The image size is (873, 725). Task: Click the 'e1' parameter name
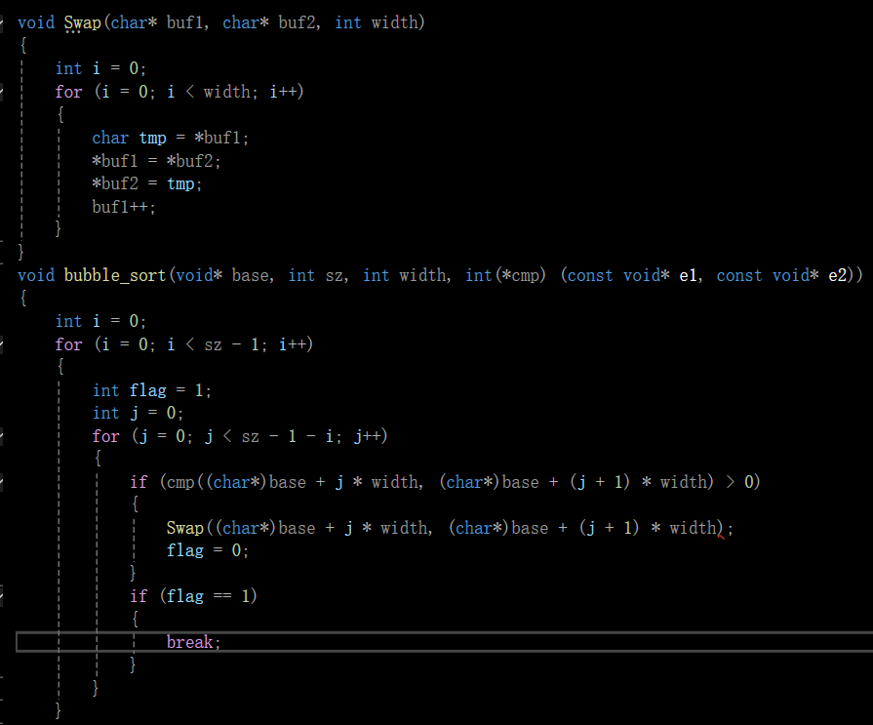688,275
